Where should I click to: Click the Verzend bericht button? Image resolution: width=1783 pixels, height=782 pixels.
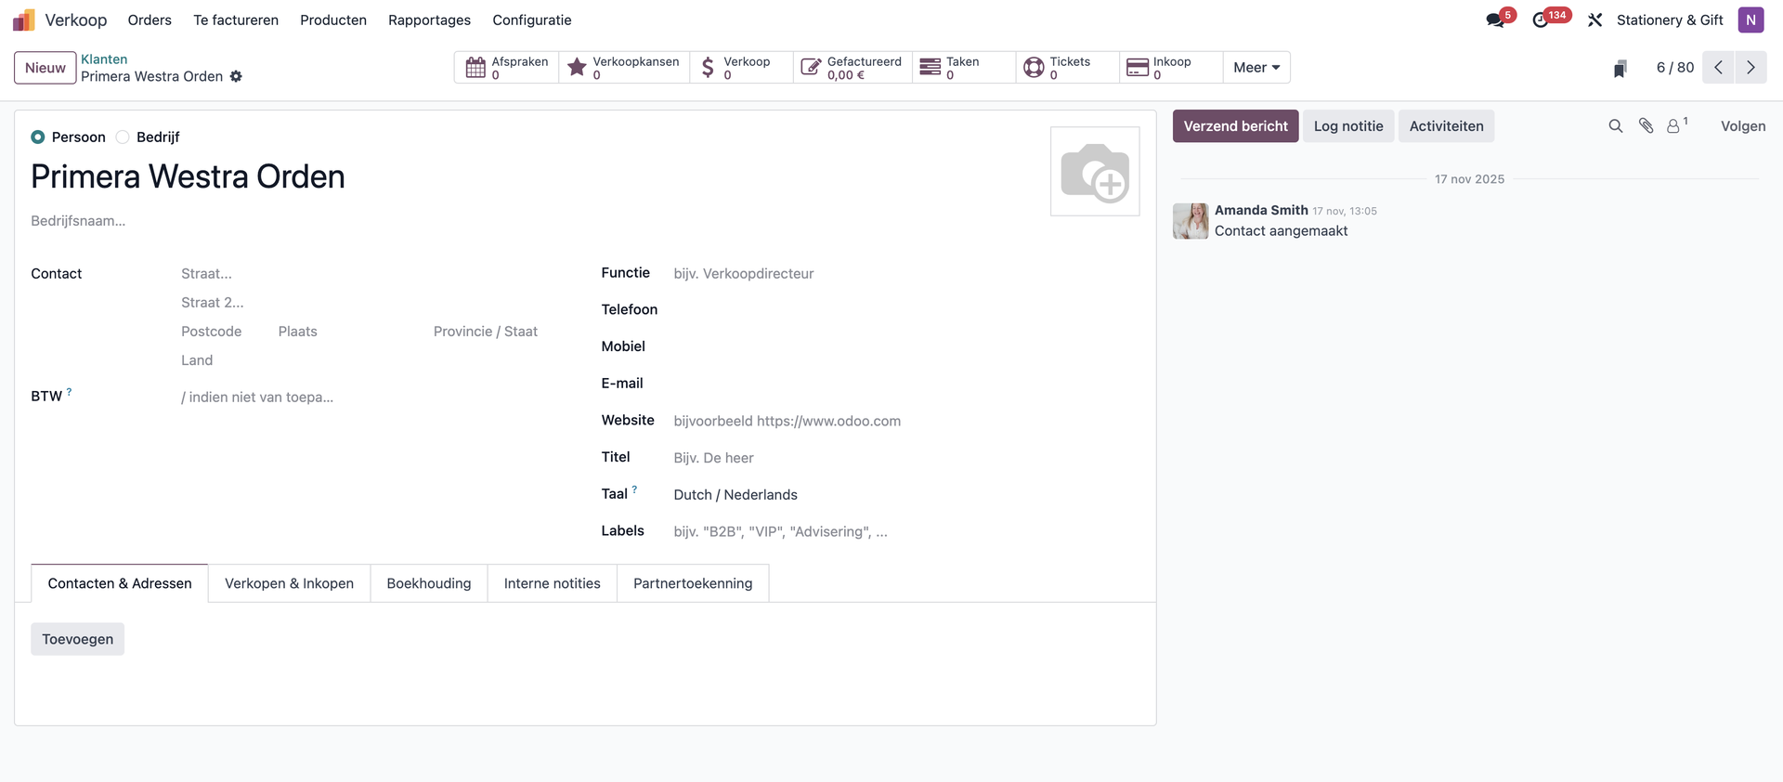(x=1235, y=126)
